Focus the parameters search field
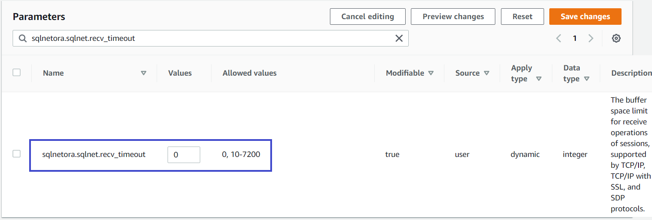 click(209, 38)
